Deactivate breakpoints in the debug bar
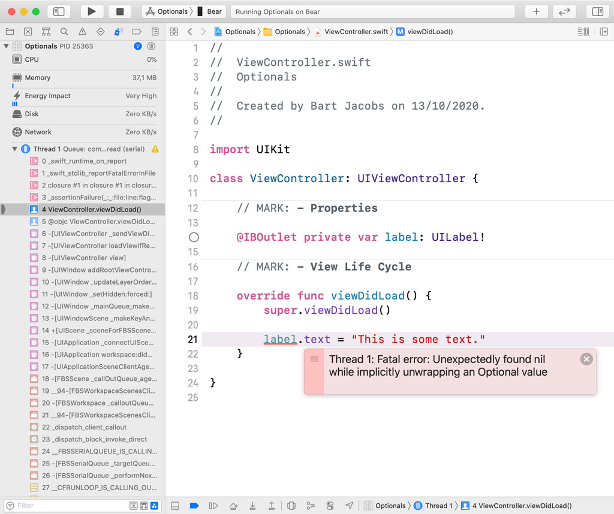The width and height of the screenshot is (614, 514). [194, 506]
